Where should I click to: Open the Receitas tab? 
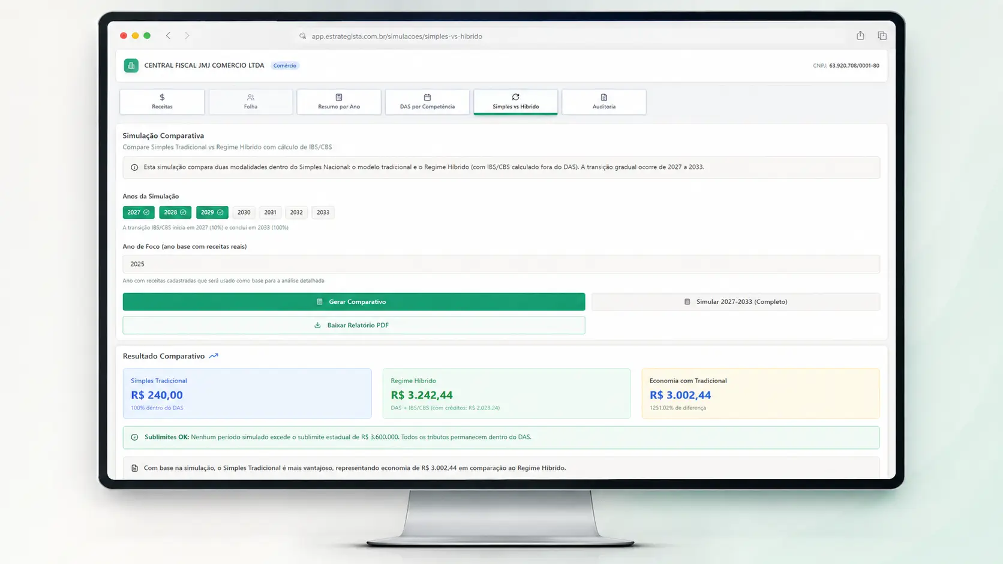pos(162,102)
